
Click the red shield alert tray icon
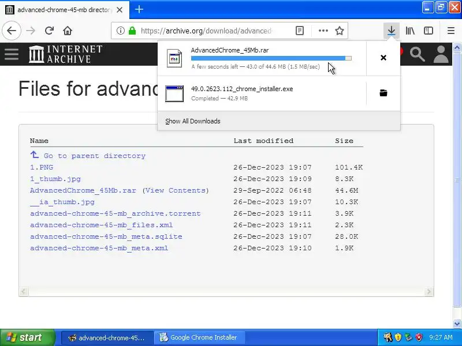[419, 337]
